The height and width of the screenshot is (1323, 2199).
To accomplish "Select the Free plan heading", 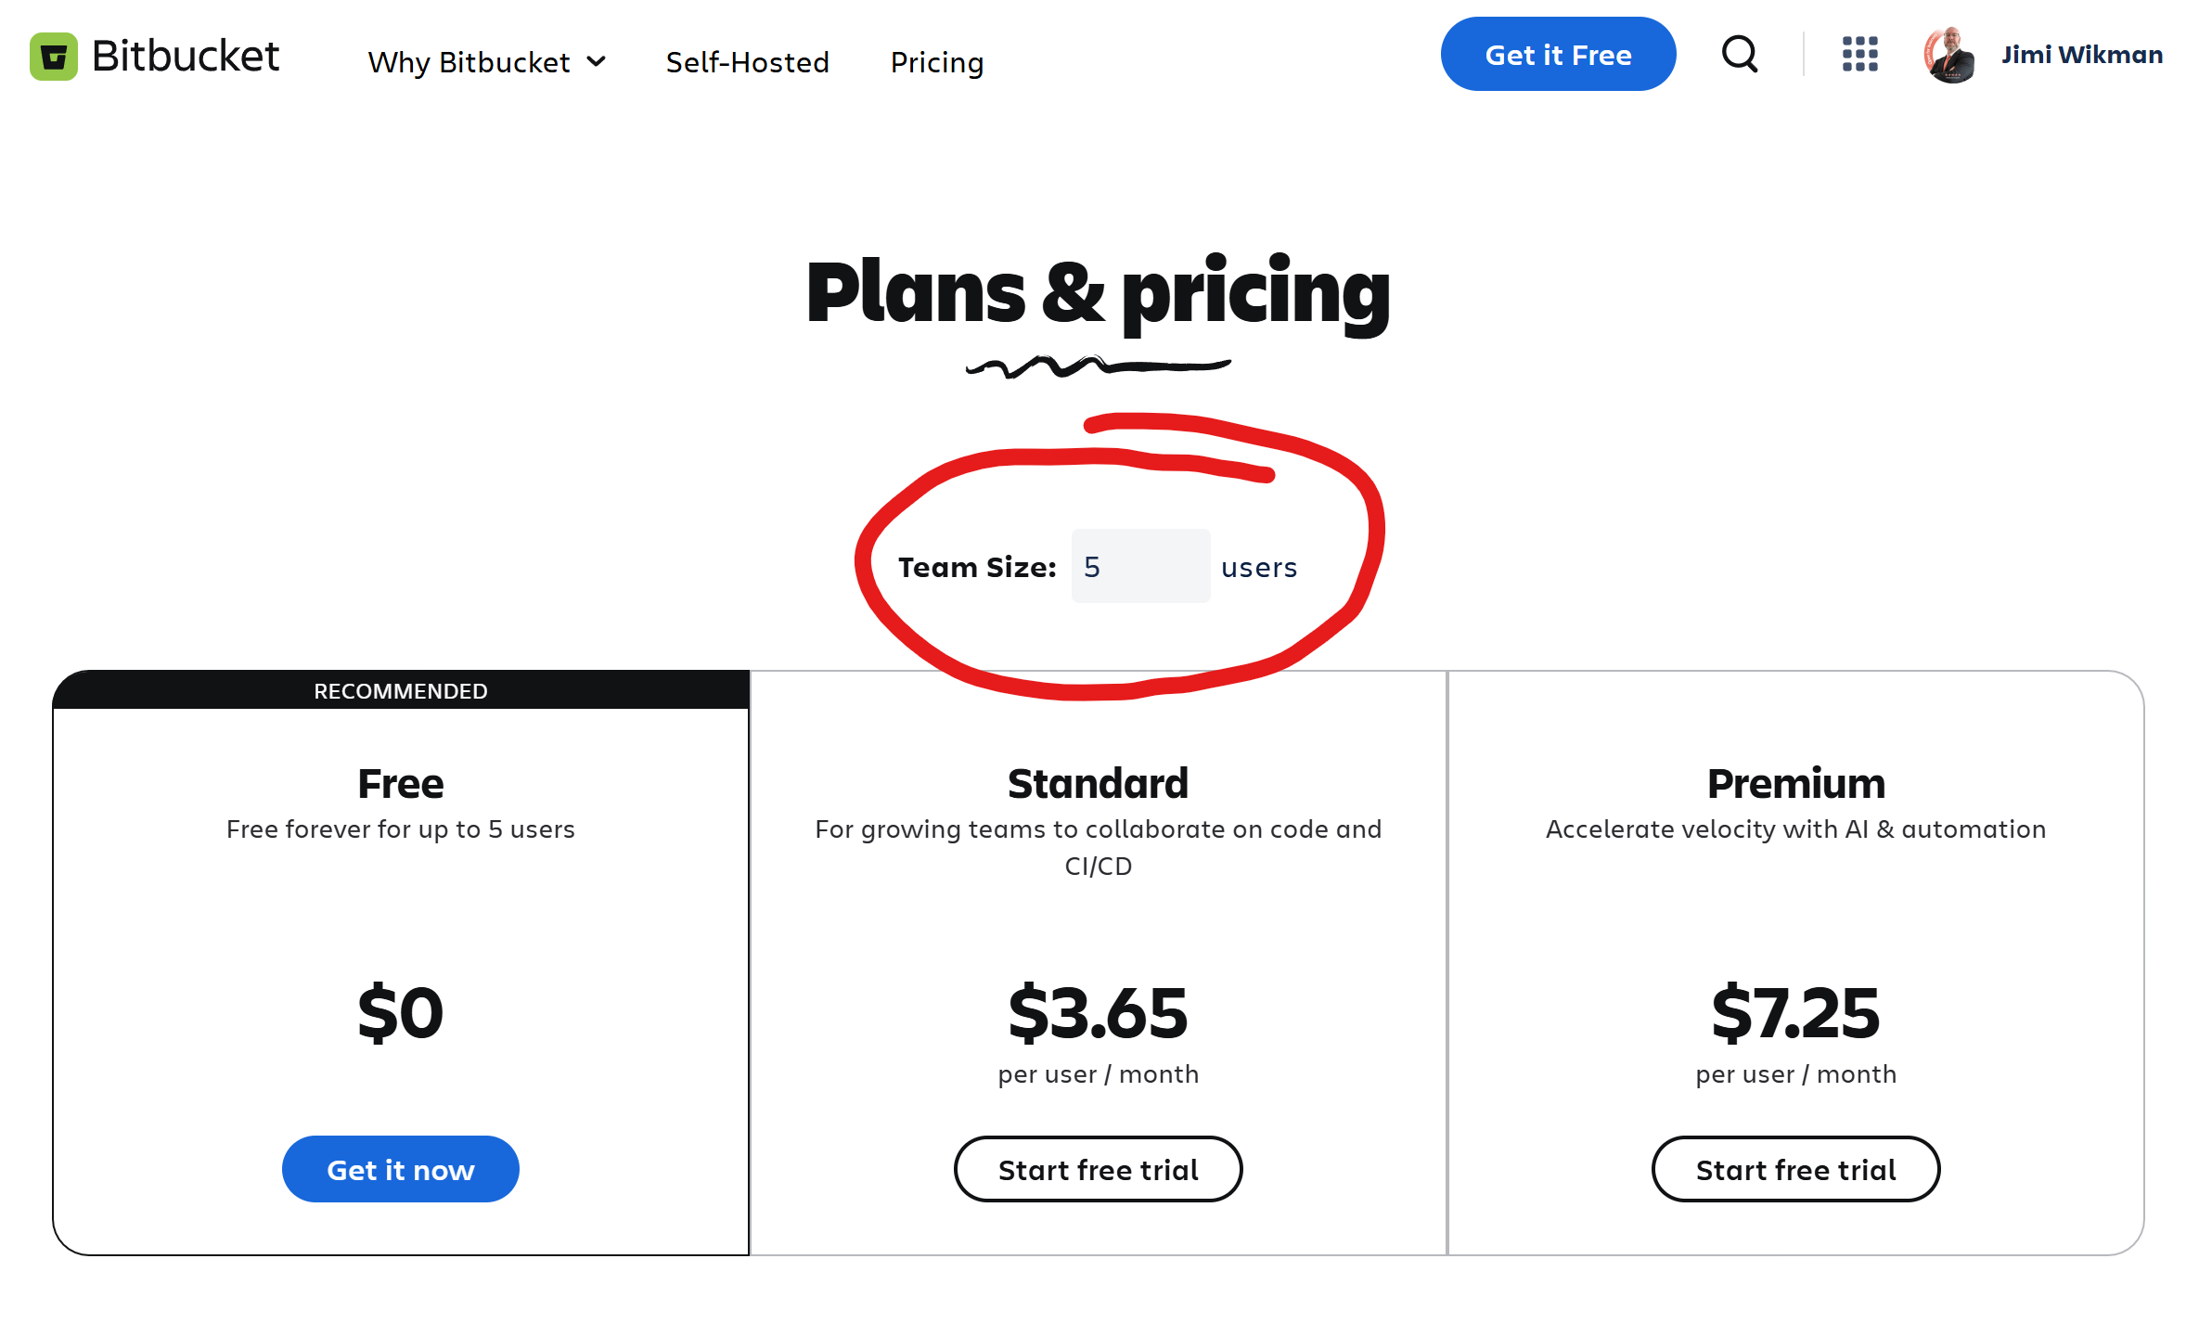I will click(400, 784).
